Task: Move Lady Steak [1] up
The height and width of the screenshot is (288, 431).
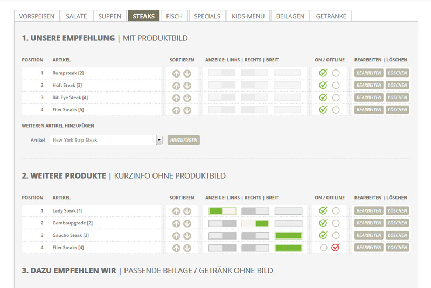Action: (176, 211)
